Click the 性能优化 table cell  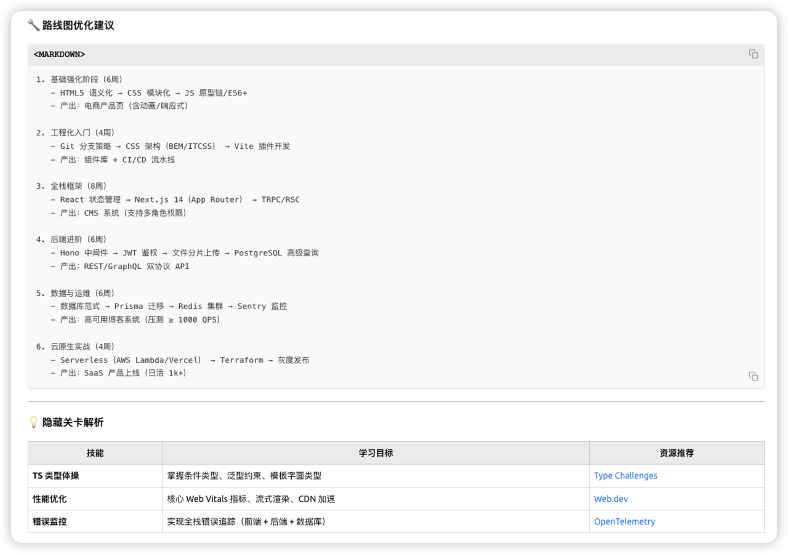click(x=50, y=499)
